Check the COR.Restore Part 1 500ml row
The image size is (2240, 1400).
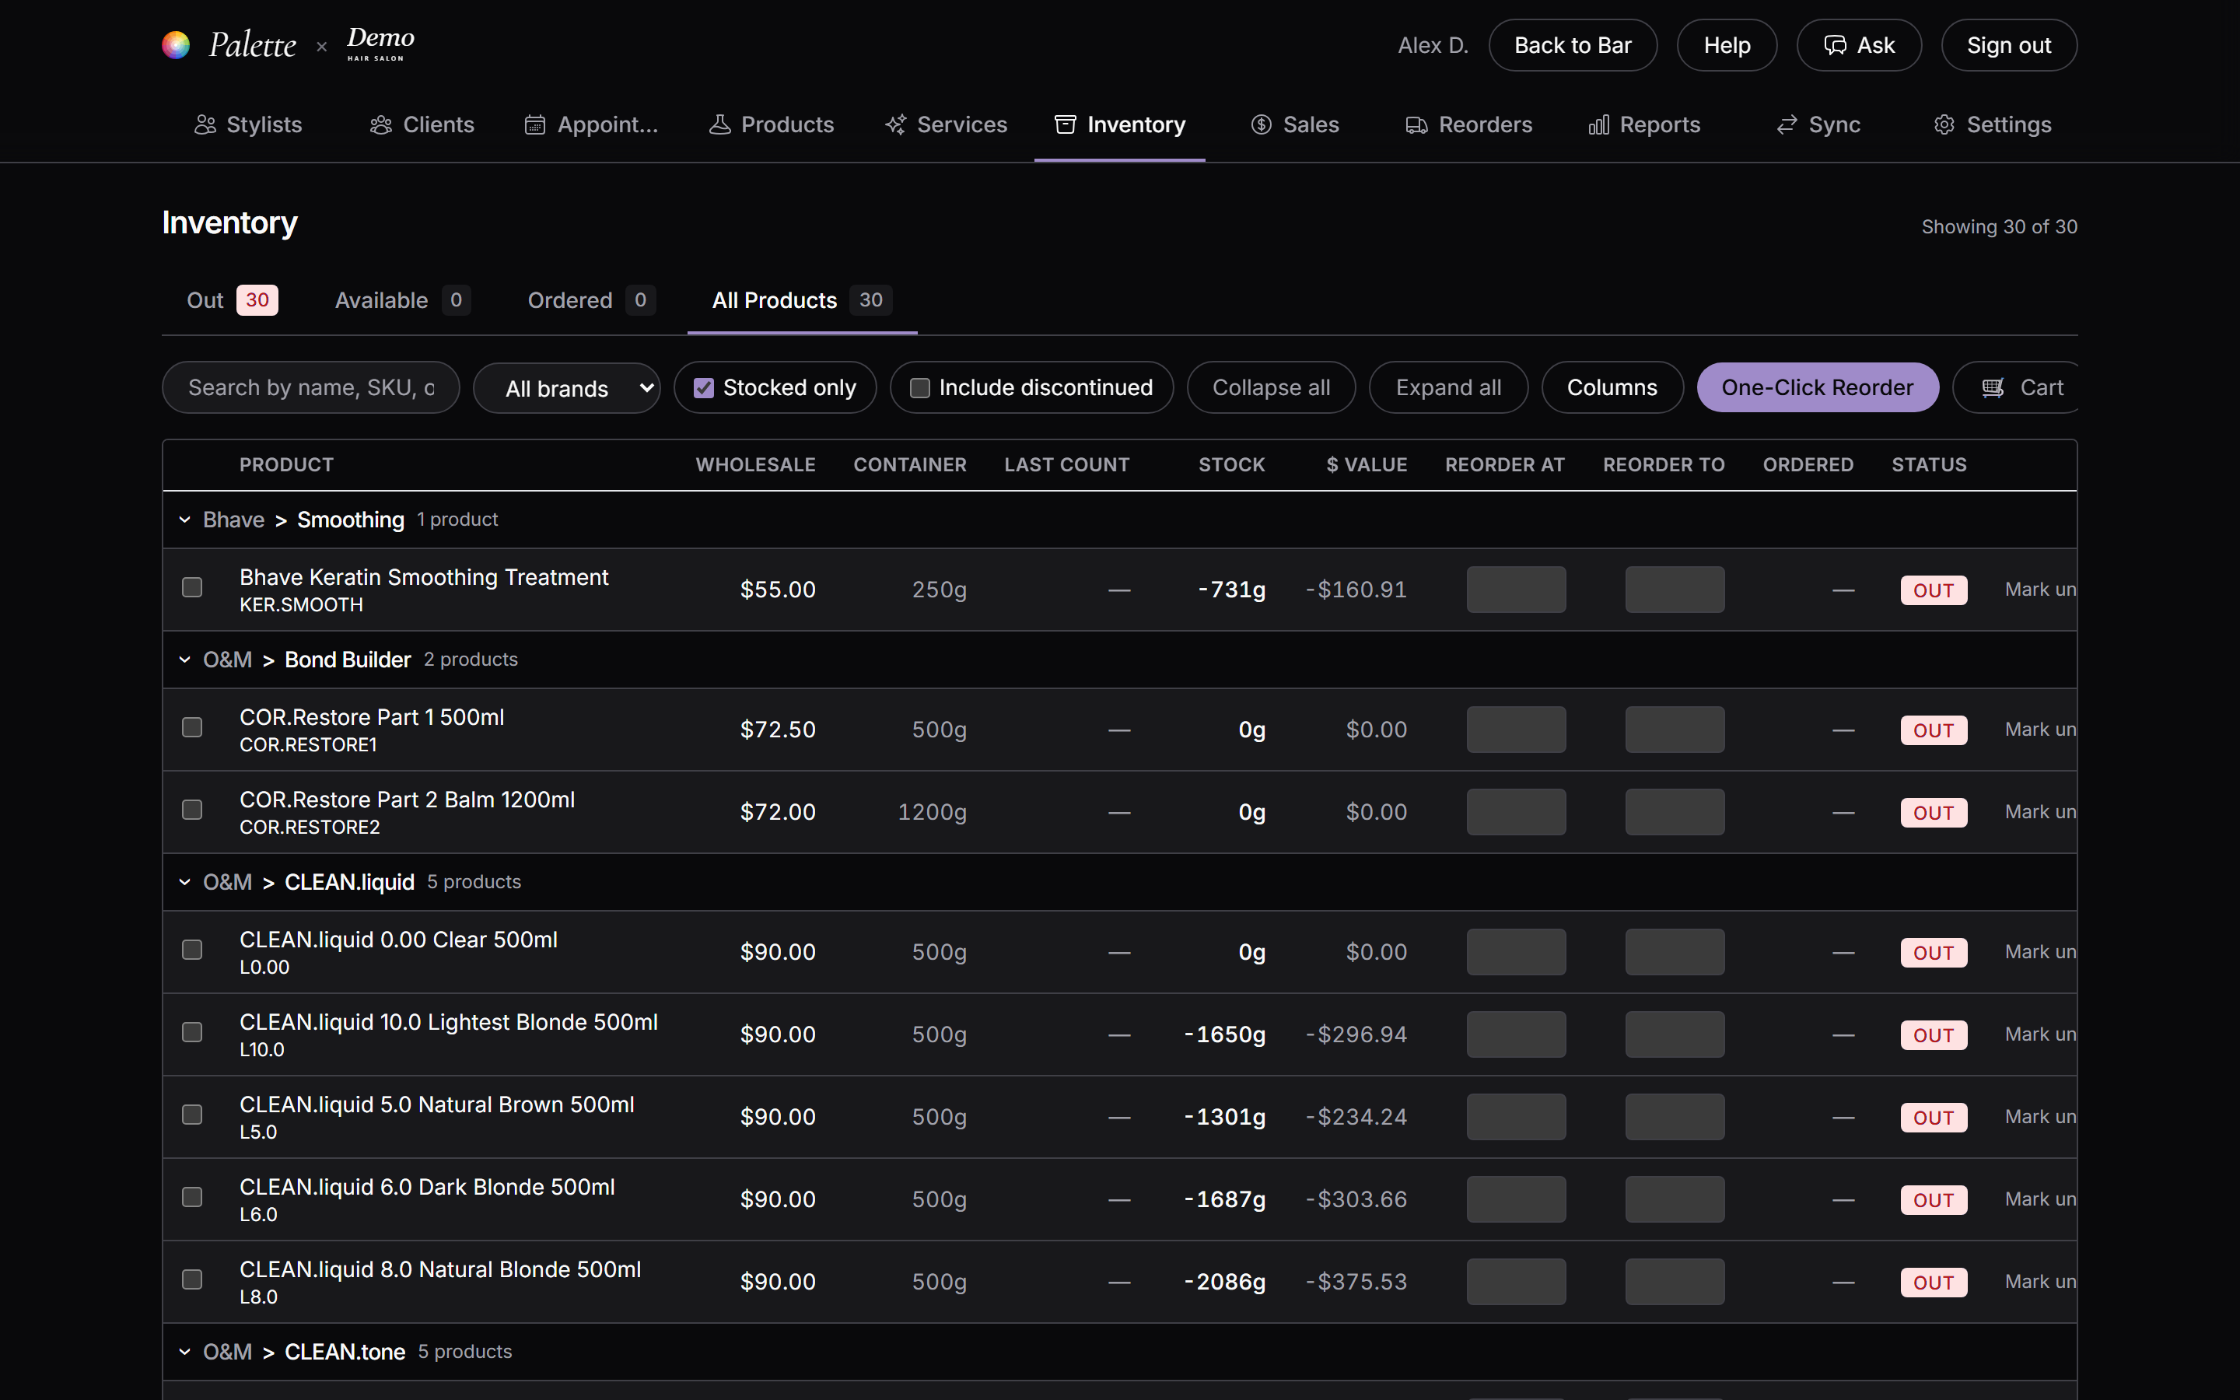coord(191,728)
